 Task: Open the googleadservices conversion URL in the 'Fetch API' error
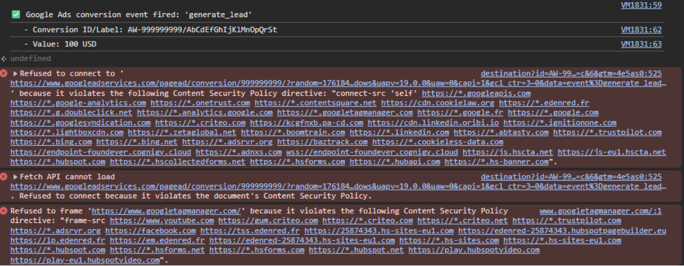pos(338,186)
